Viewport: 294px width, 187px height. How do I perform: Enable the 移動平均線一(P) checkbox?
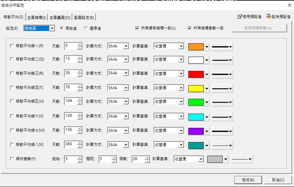[x=12, y=46]
